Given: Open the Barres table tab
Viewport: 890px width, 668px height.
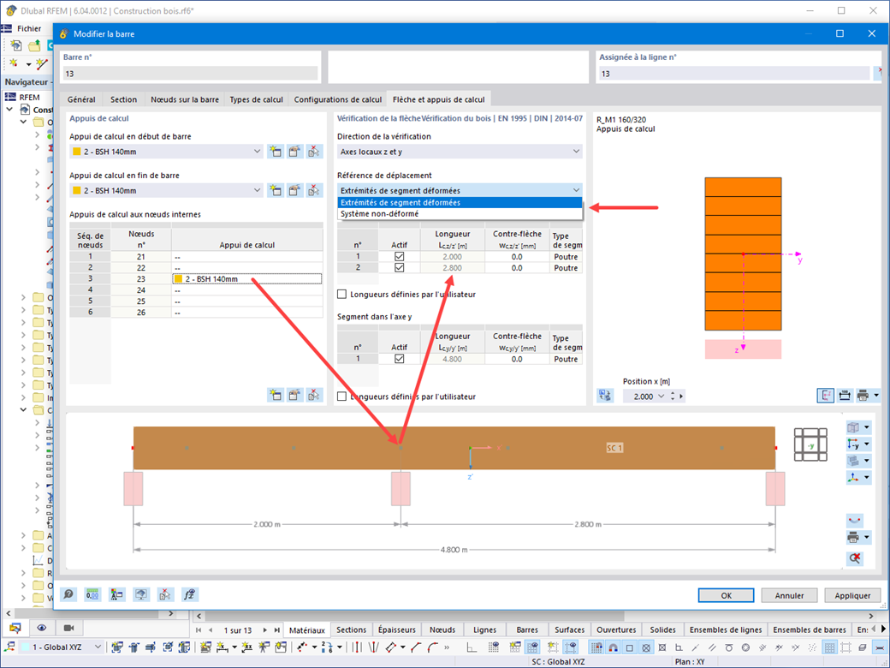Looking at the screenshot, I should pos(527,629).
